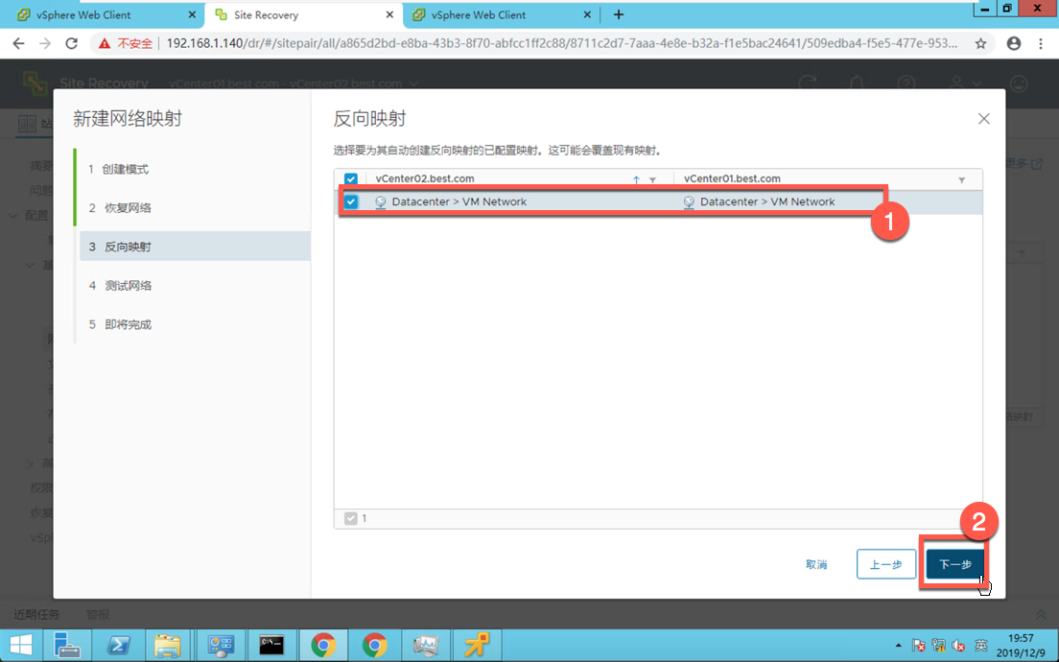Image resolution: width=1059 pixels, height=662 pixels.
Task: Click 警报 tab at bottom
Action: (98, 614)
